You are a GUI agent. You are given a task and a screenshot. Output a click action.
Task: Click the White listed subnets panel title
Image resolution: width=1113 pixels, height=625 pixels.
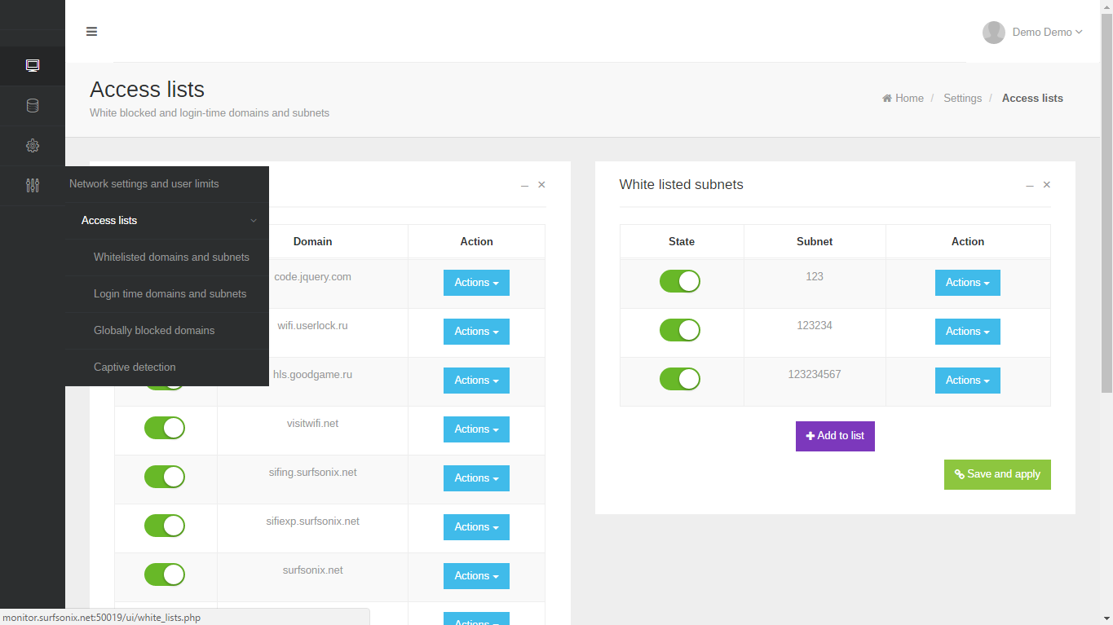coord(682,185)
